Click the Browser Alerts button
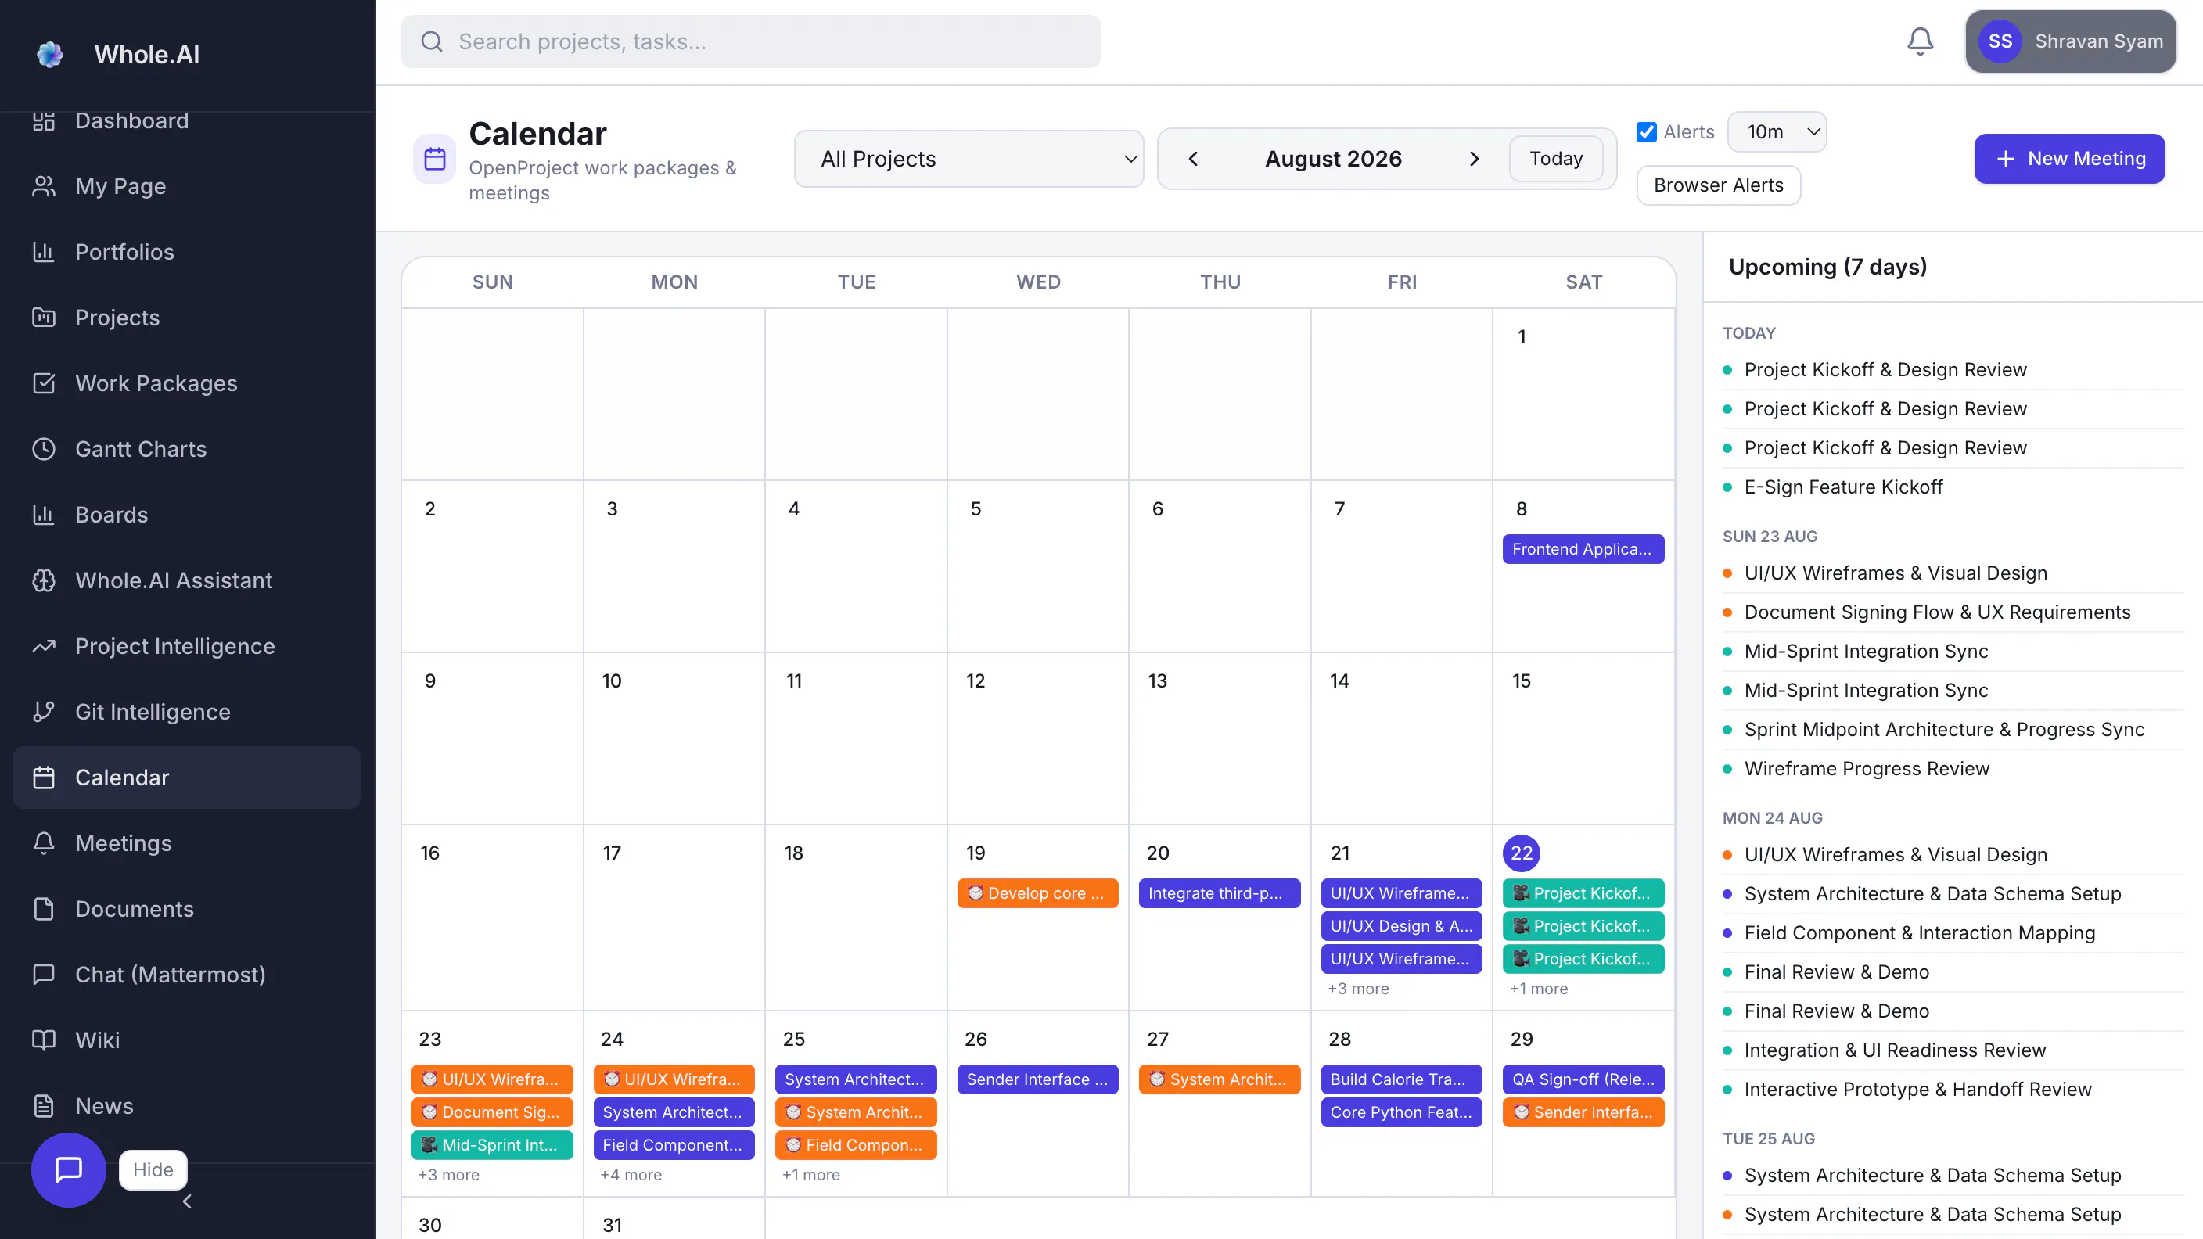 click(x=1719, y=185)
